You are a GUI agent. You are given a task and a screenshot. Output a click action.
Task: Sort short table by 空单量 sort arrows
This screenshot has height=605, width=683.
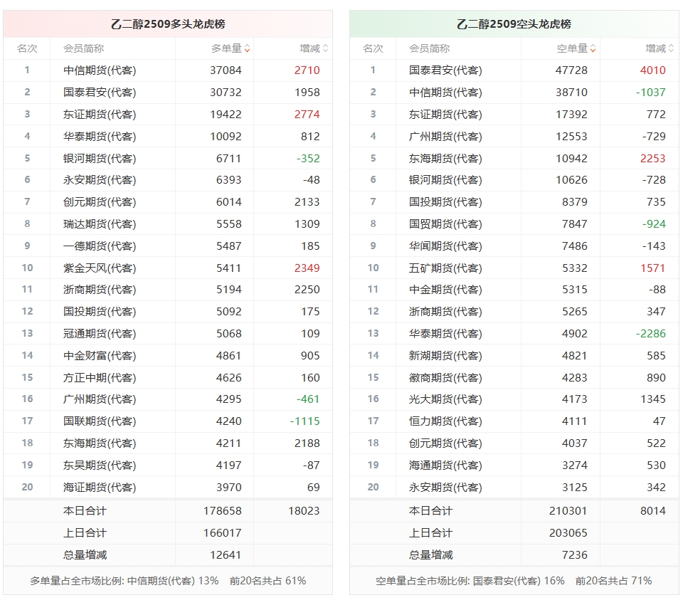pyautogui.click(x=593, y=48)
